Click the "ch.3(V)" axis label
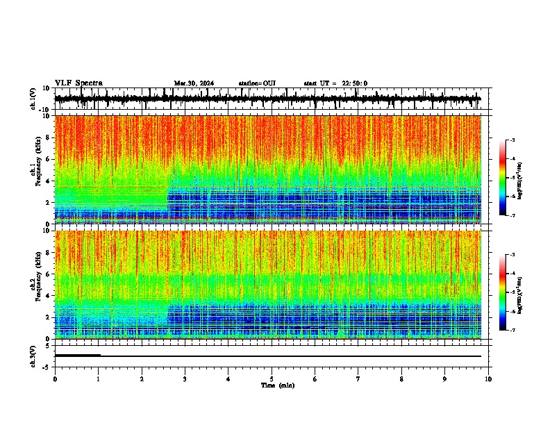This screenshot has height=425, width=550. coord(33,357)
